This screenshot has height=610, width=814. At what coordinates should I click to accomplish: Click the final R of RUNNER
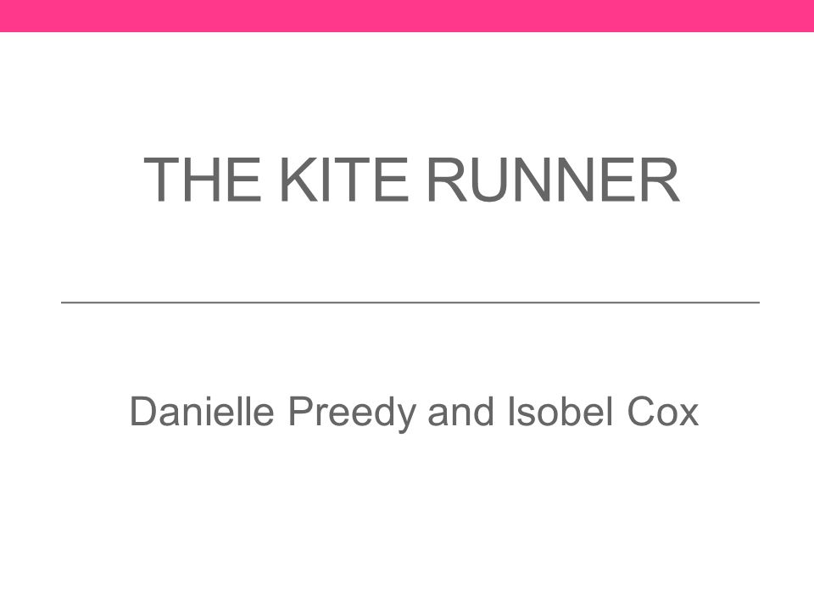coord(660,180)
